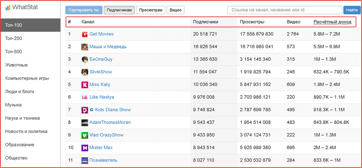Image resolution: width=362 pixels, height=168 pixels.
Task: Click the Kids Diana Show channel avatar
Action: [85, 110]
